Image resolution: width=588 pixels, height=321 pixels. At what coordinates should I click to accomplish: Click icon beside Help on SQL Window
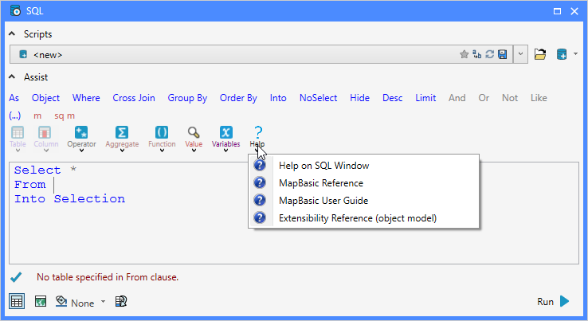tap(260, 165)
